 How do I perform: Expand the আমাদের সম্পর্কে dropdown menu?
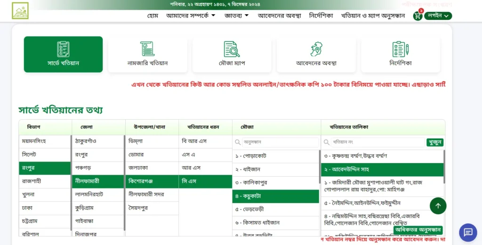pyautogui.click(x=191, y=16)
